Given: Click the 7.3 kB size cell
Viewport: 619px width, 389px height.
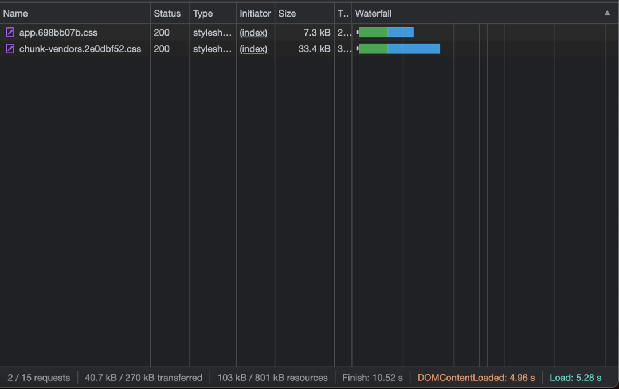Looking at the screenshot, I should [317, 32].
